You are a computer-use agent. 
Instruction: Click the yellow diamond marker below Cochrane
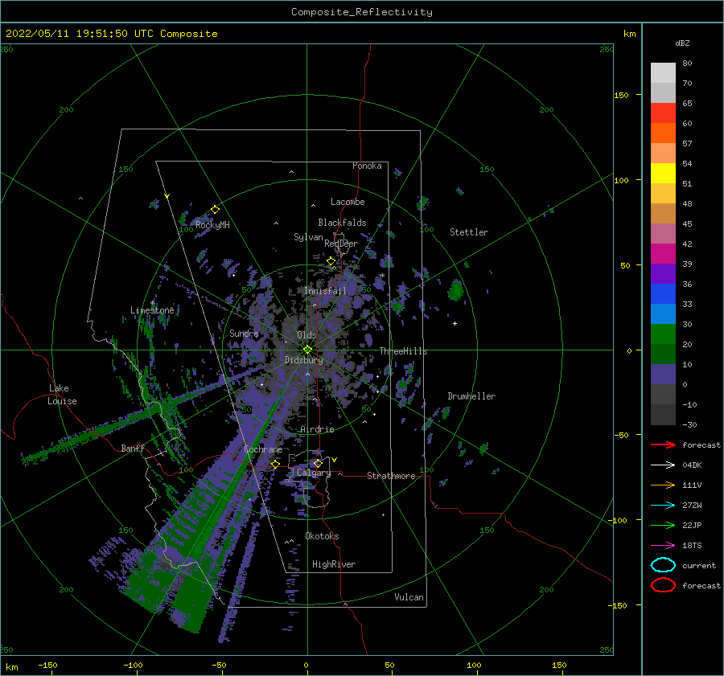click(x=275, y=464)
